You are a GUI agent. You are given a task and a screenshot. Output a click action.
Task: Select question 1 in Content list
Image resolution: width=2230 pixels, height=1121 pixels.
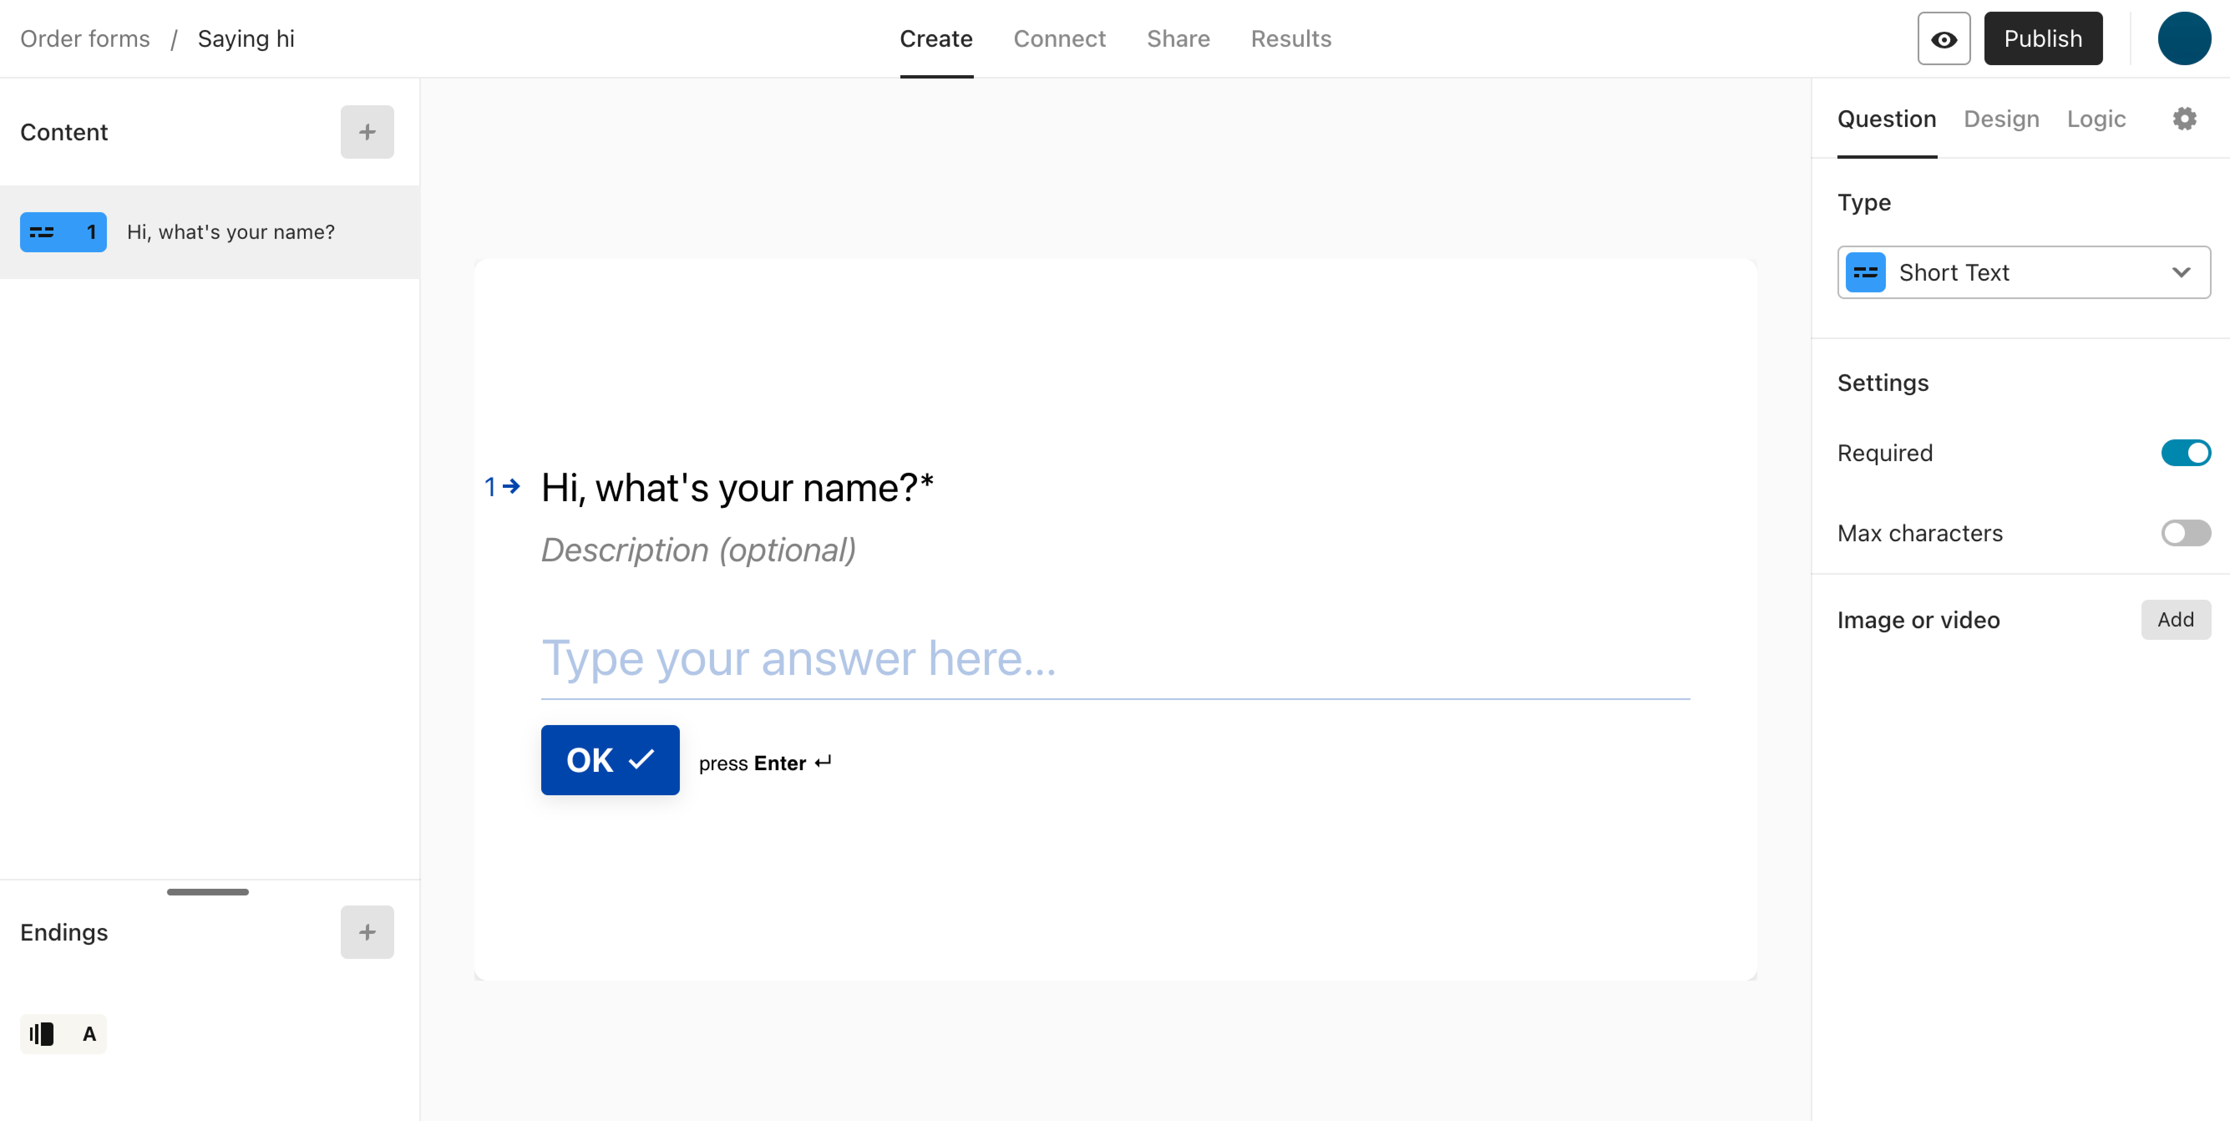(210, 232)
